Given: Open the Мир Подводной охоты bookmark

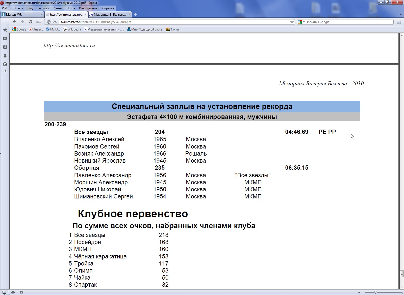Looking at the screenshot, I should point(145,29).
